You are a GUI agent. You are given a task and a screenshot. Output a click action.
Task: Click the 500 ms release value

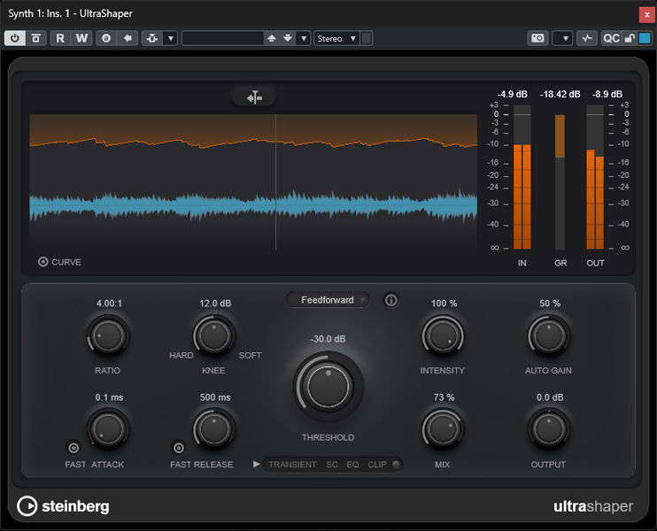(x=215, y=397)
